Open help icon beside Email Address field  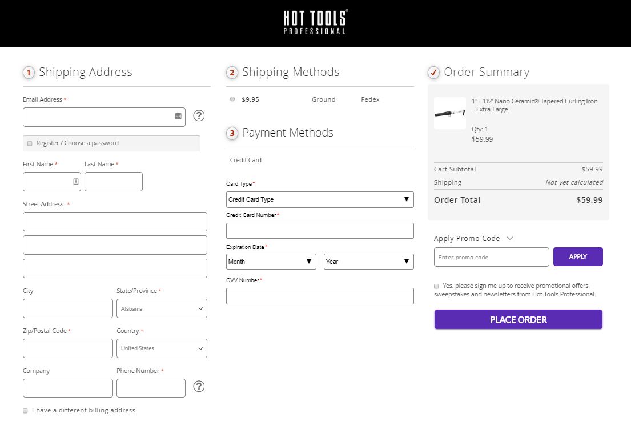click(x=199, y=116)
